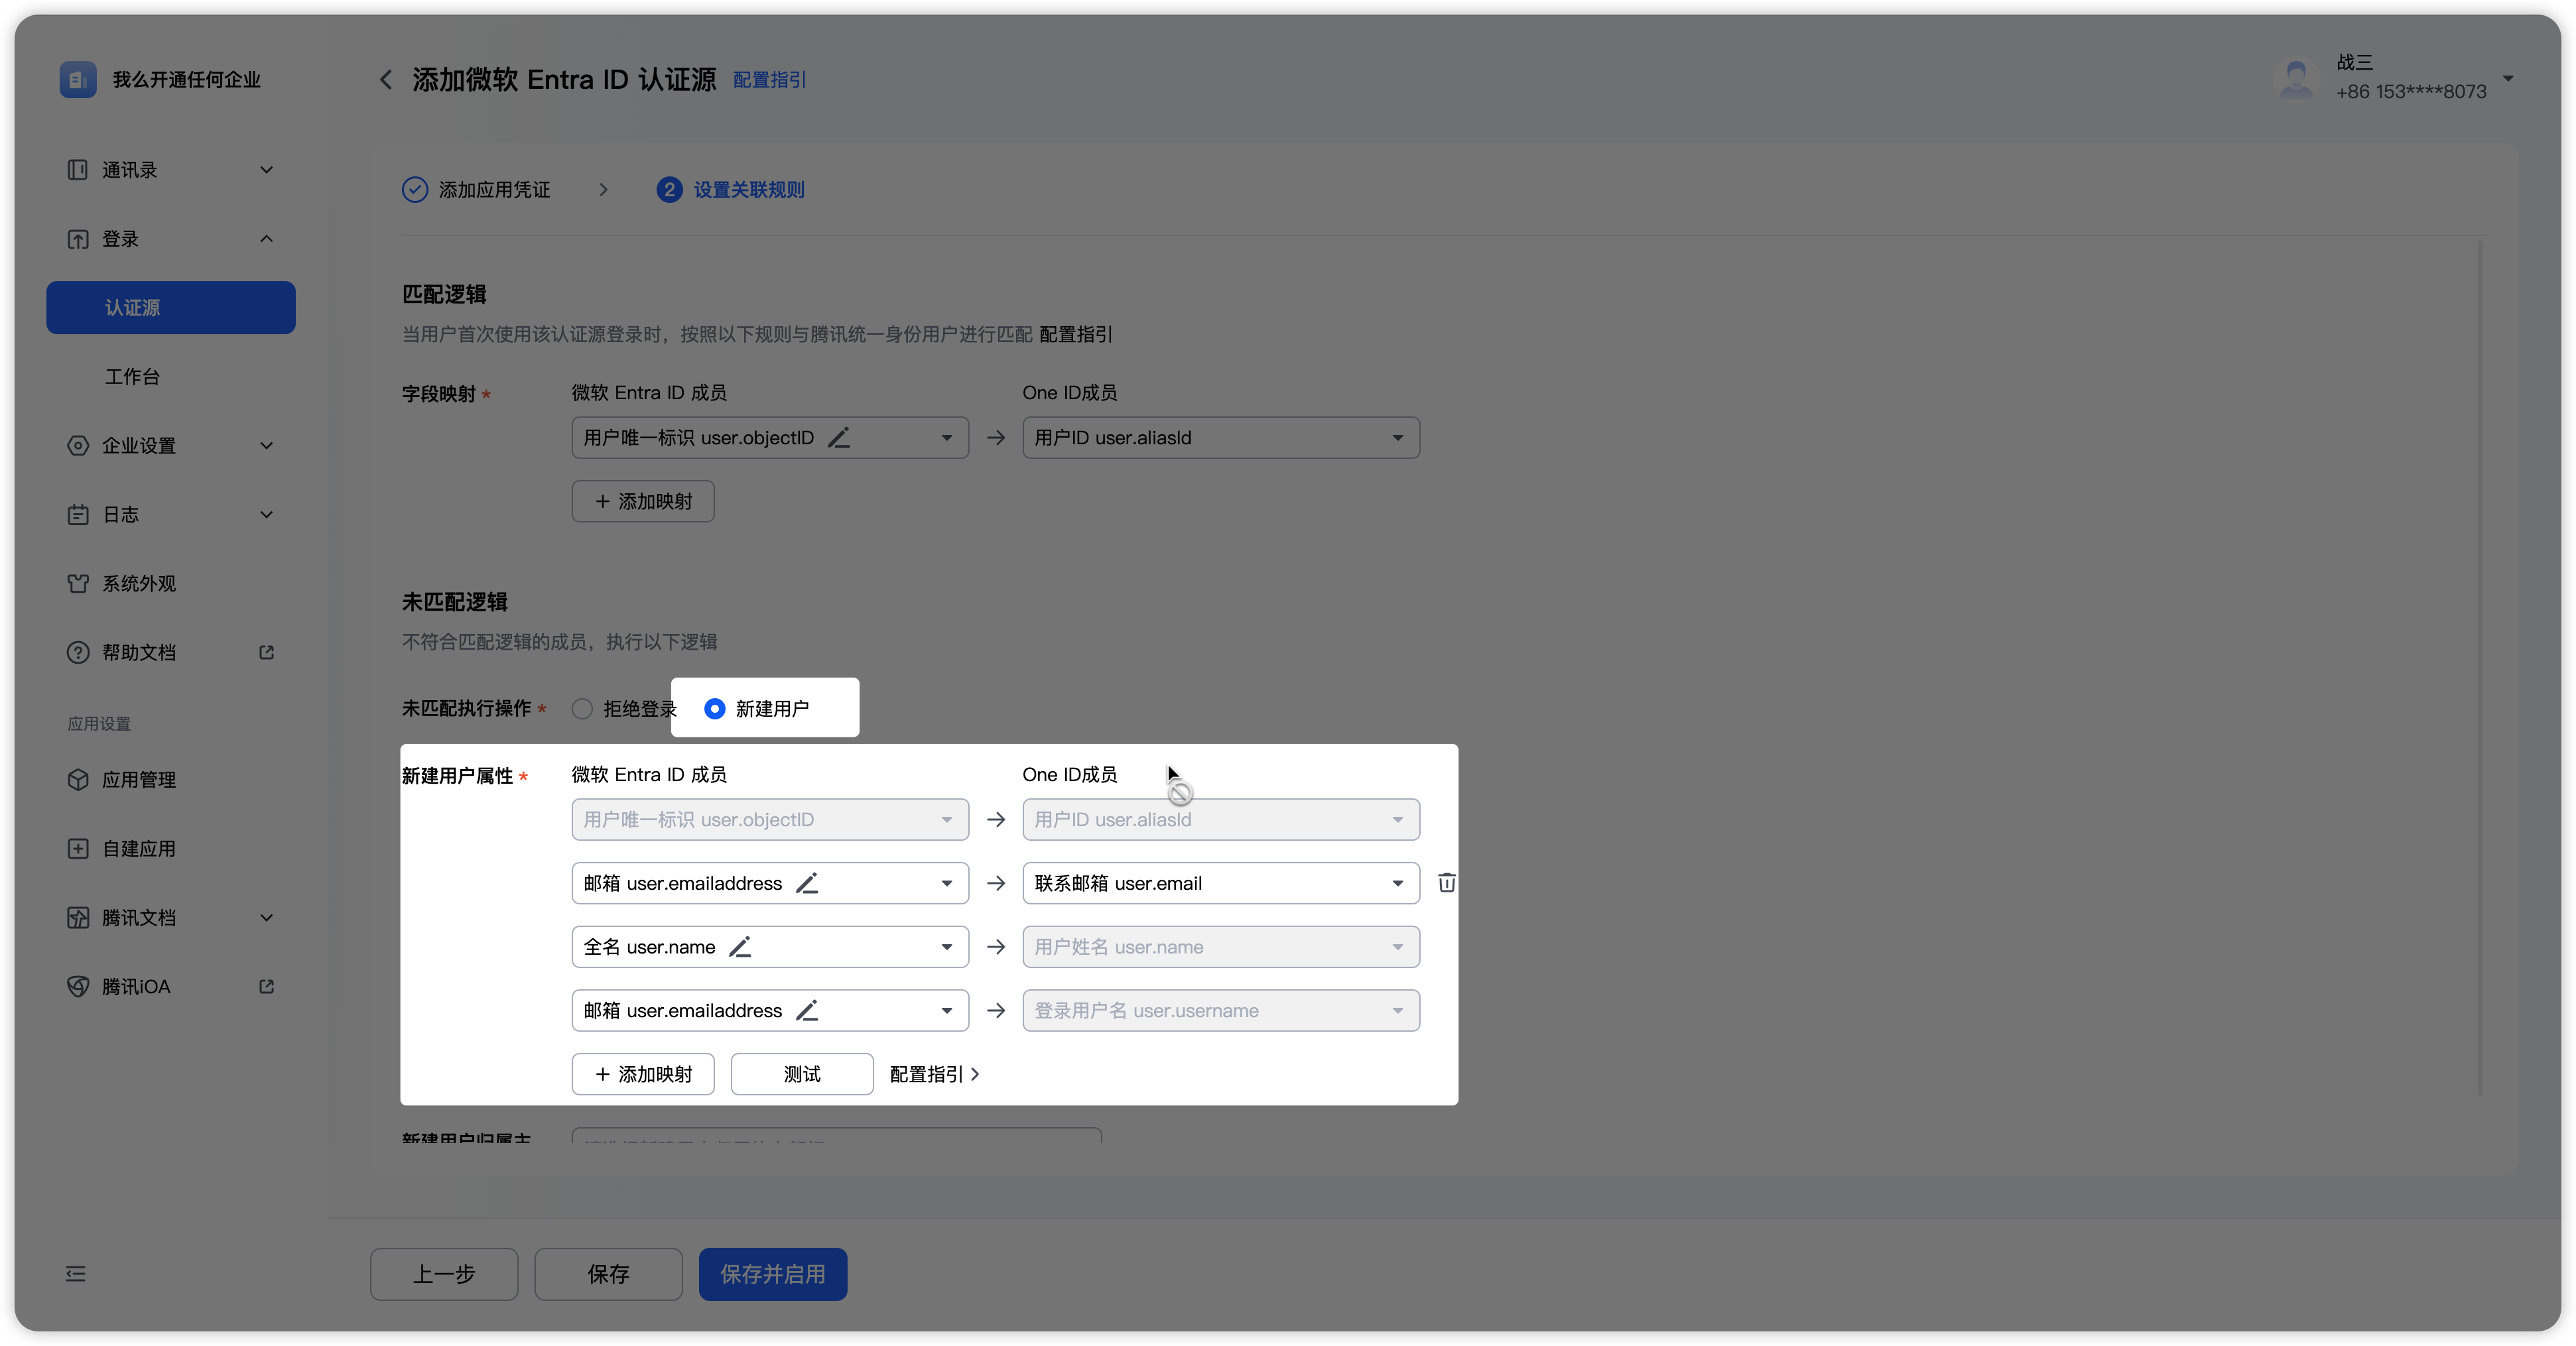Select the 拒绝登录 radio option

click(x=582, y=709)
